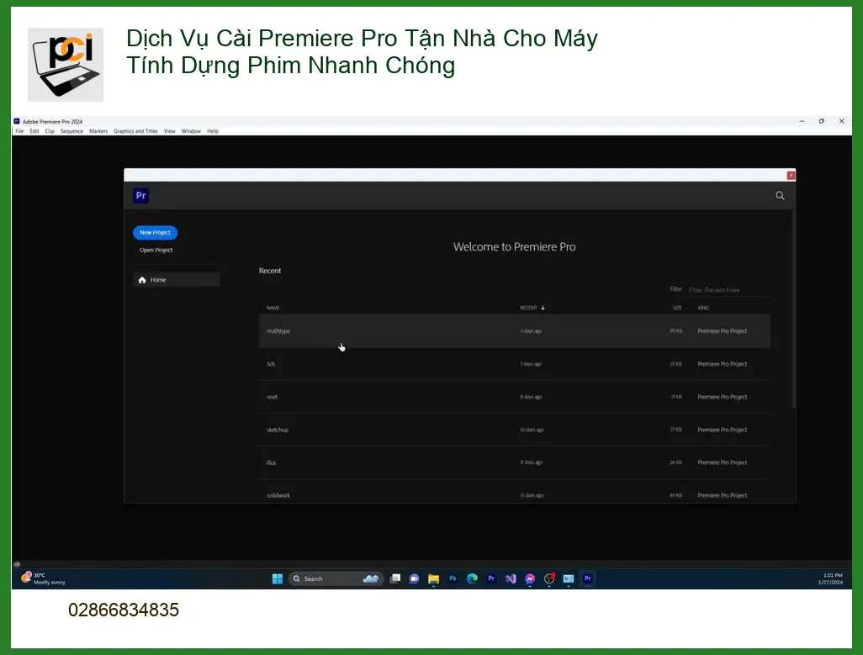This screenshot has height=655, width=863.
Task: Click the Search box in Windows taskbar
Action: pyautogui.click(x=336, y=578)
